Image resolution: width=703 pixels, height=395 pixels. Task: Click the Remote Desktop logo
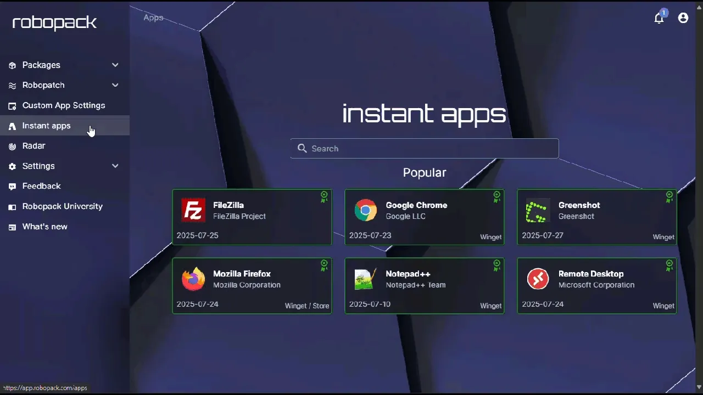[x=538, y=279]
